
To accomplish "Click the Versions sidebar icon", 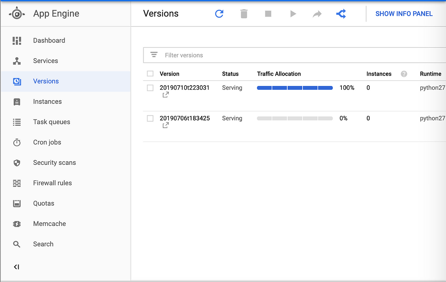I will pyautogui.click(x=17, y=81).
